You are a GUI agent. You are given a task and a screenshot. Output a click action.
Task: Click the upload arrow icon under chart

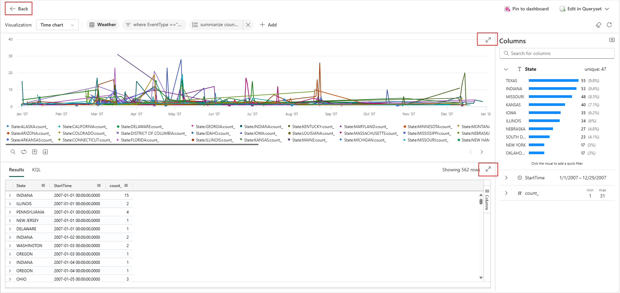click(x=35, y=152)
